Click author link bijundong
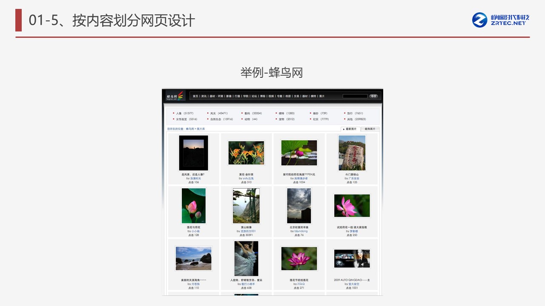This screenshot has height=306, width=545. (x=301, y=231)
